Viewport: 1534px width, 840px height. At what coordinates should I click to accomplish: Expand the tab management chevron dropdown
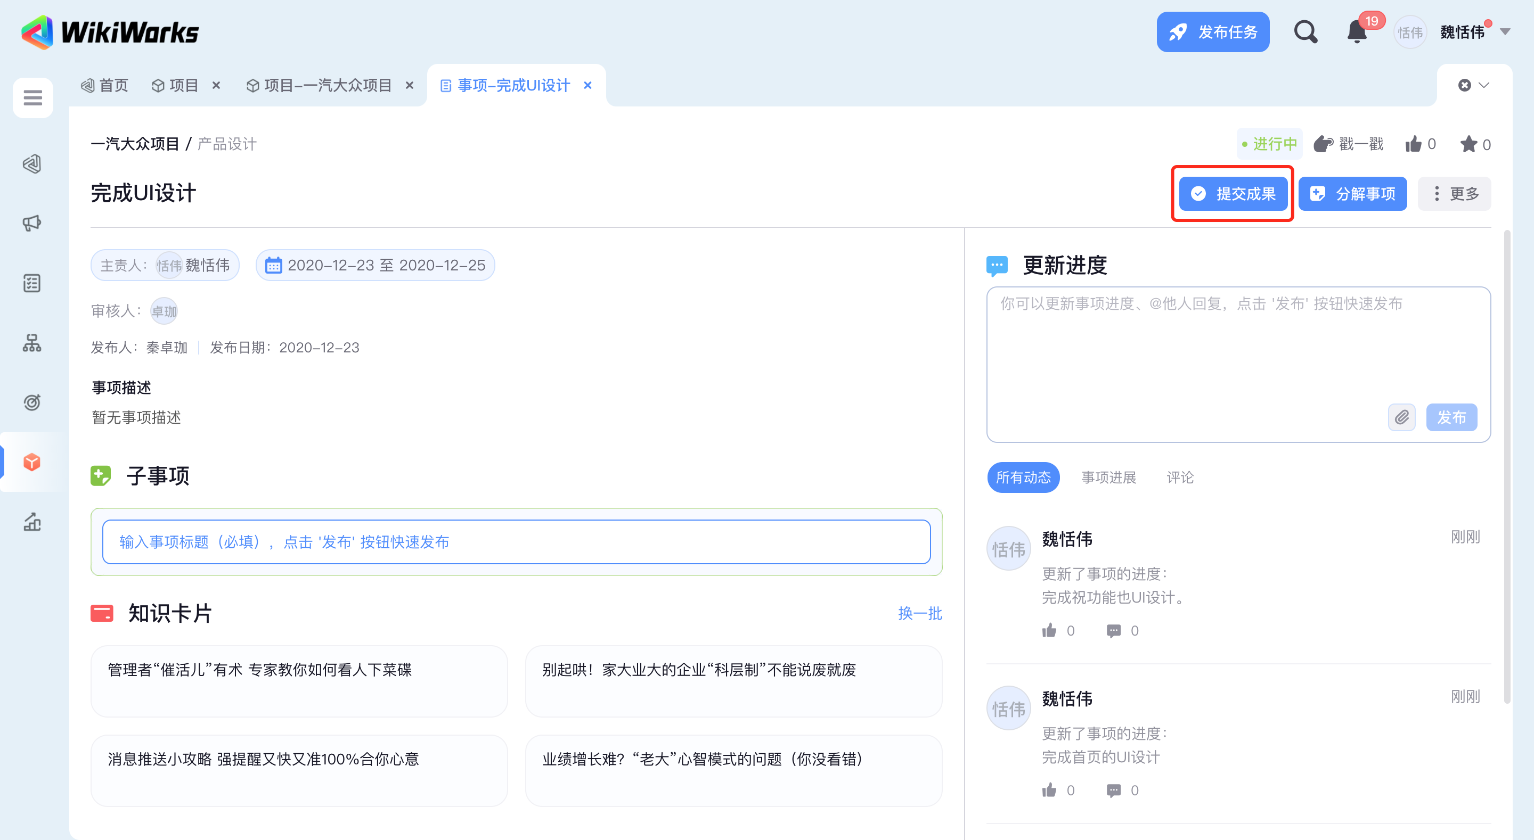[1483, 85]
